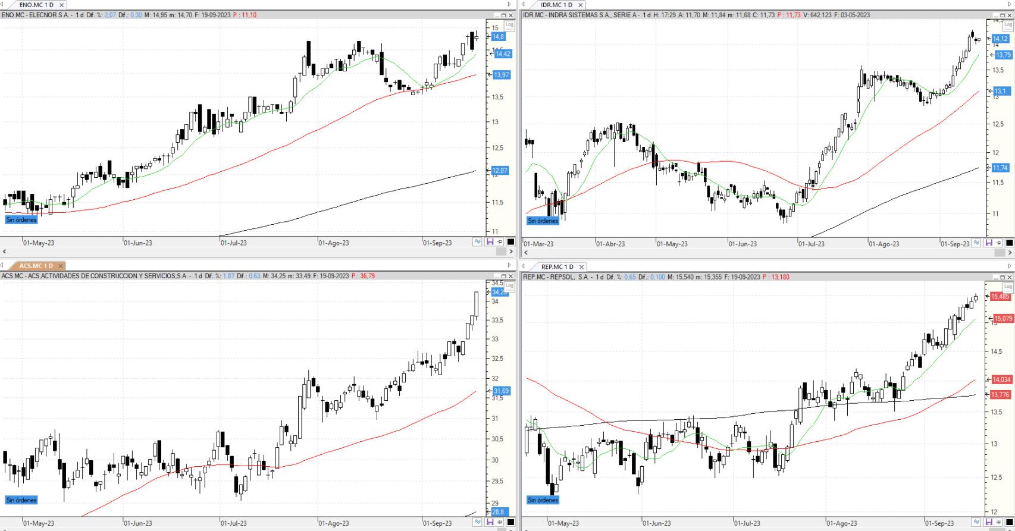The height and width of the screenshot is (531, 1015).
Task: Click 'Sin órdenes' on the ACS.MC chart
Action: (21, 500)
